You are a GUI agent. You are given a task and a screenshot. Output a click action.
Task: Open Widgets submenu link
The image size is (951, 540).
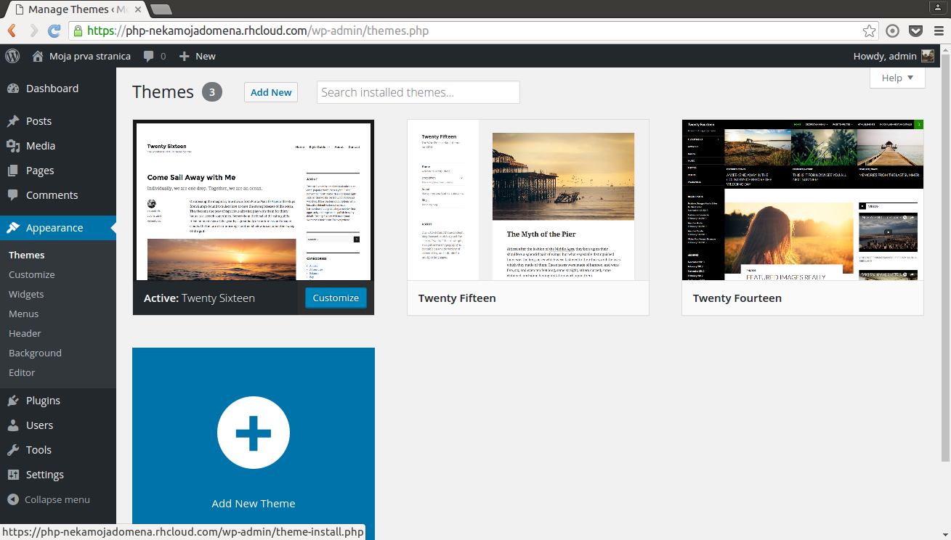pyautogui.click(x=26, y=295)
